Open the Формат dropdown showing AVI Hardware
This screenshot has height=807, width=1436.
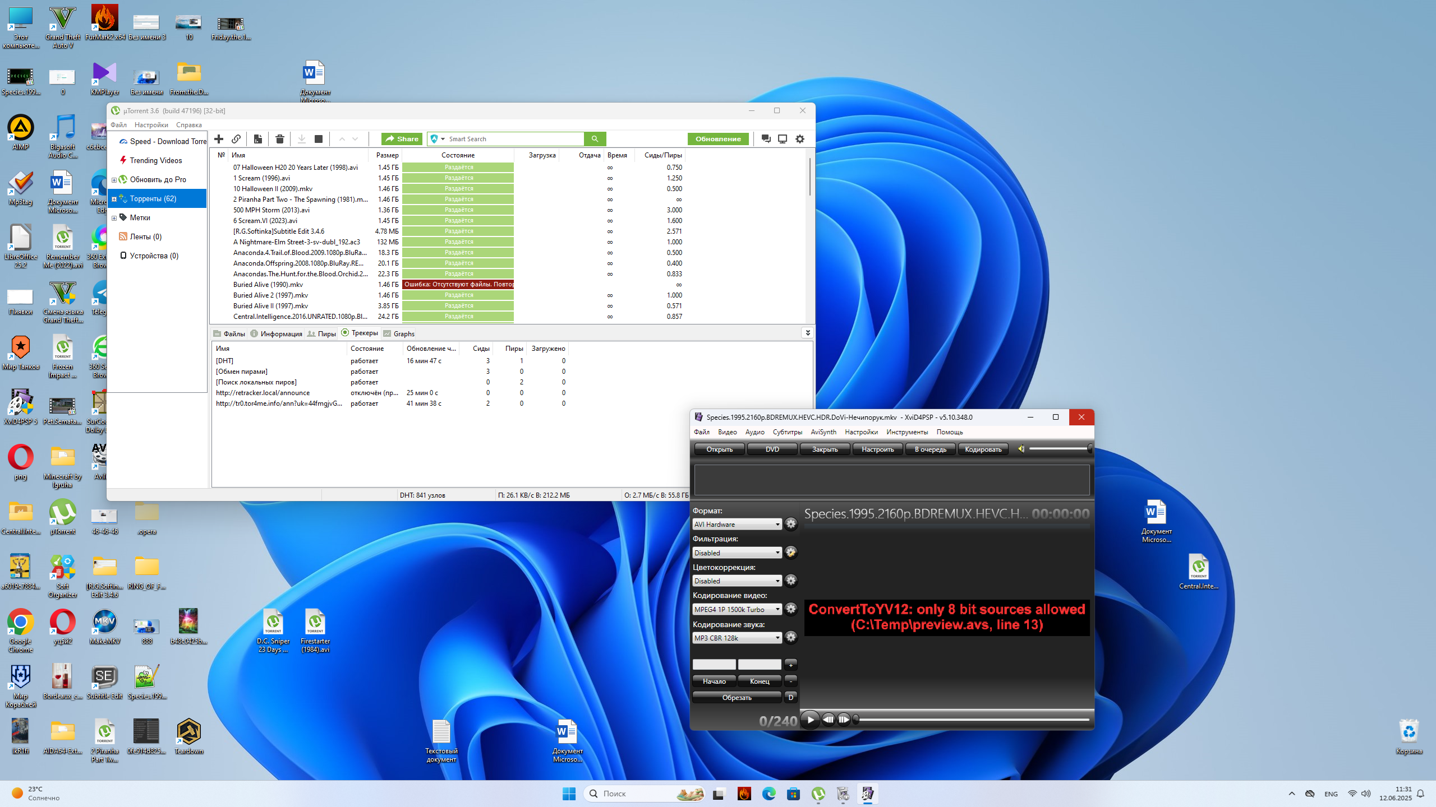pyautogui.click(x=737, y=524)
